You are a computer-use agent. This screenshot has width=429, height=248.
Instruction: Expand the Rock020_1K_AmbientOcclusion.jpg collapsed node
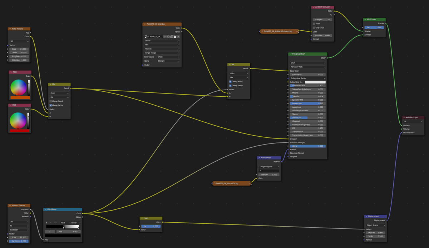(263, 31)
